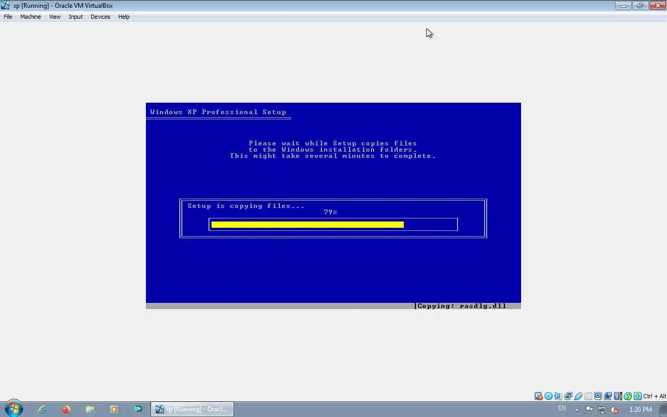Restore down the VirtualBox window
This screenshot has width=667, height=417.
640,6
